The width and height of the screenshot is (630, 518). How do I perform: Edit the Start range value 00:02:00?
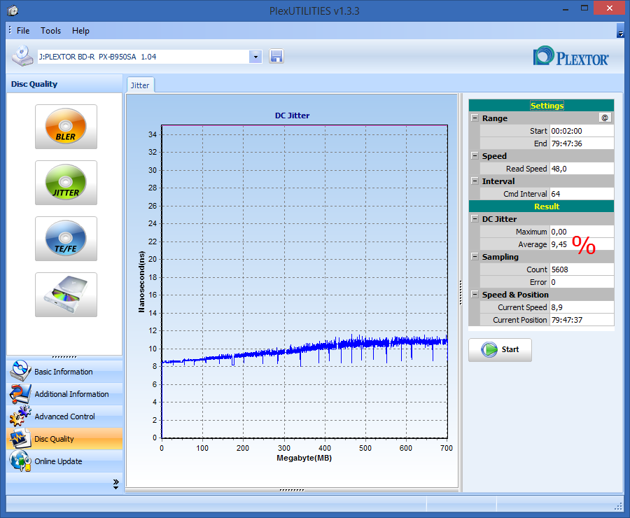tap(582, 131)
